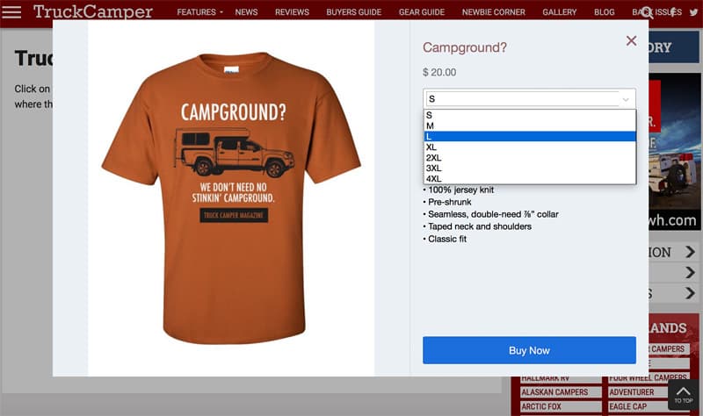Select the 4XL size option
Viewport: 703px width, 416px height.
point(530,179)
